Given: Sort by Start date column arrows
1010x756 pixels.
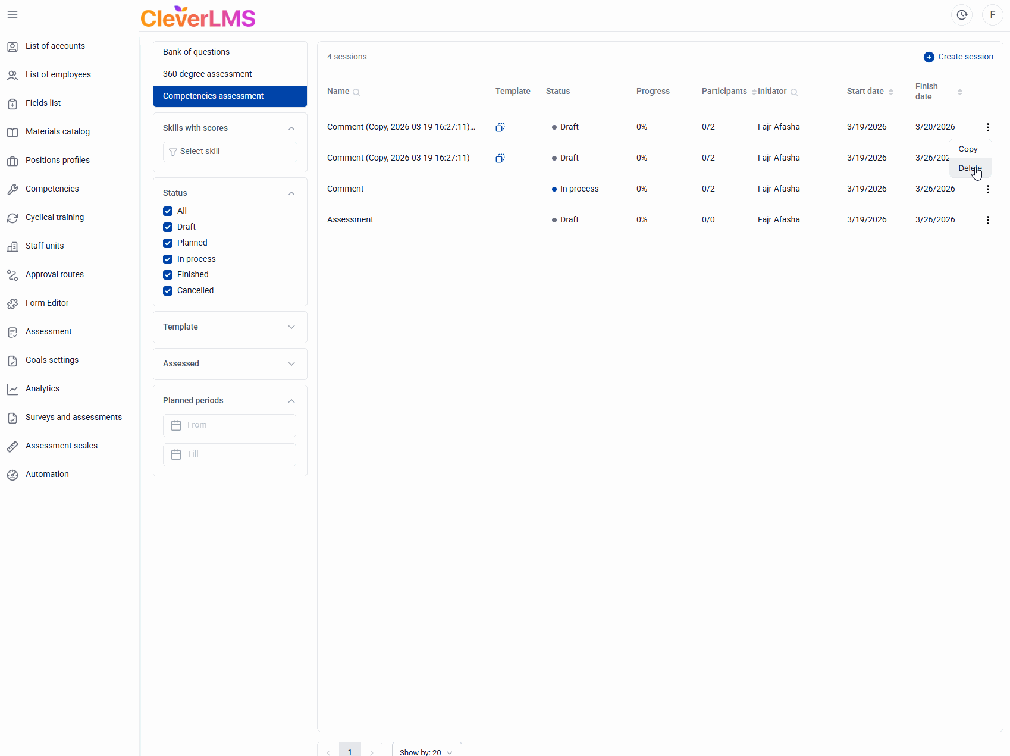Looking at the screenshot, I should point(890,92).
